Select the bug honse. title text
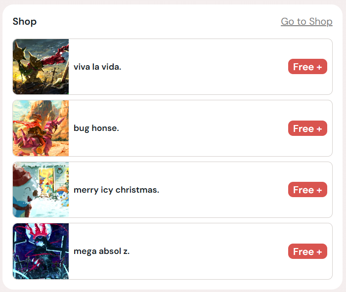This screenshot has width=346, height=292. pos(96,128)
